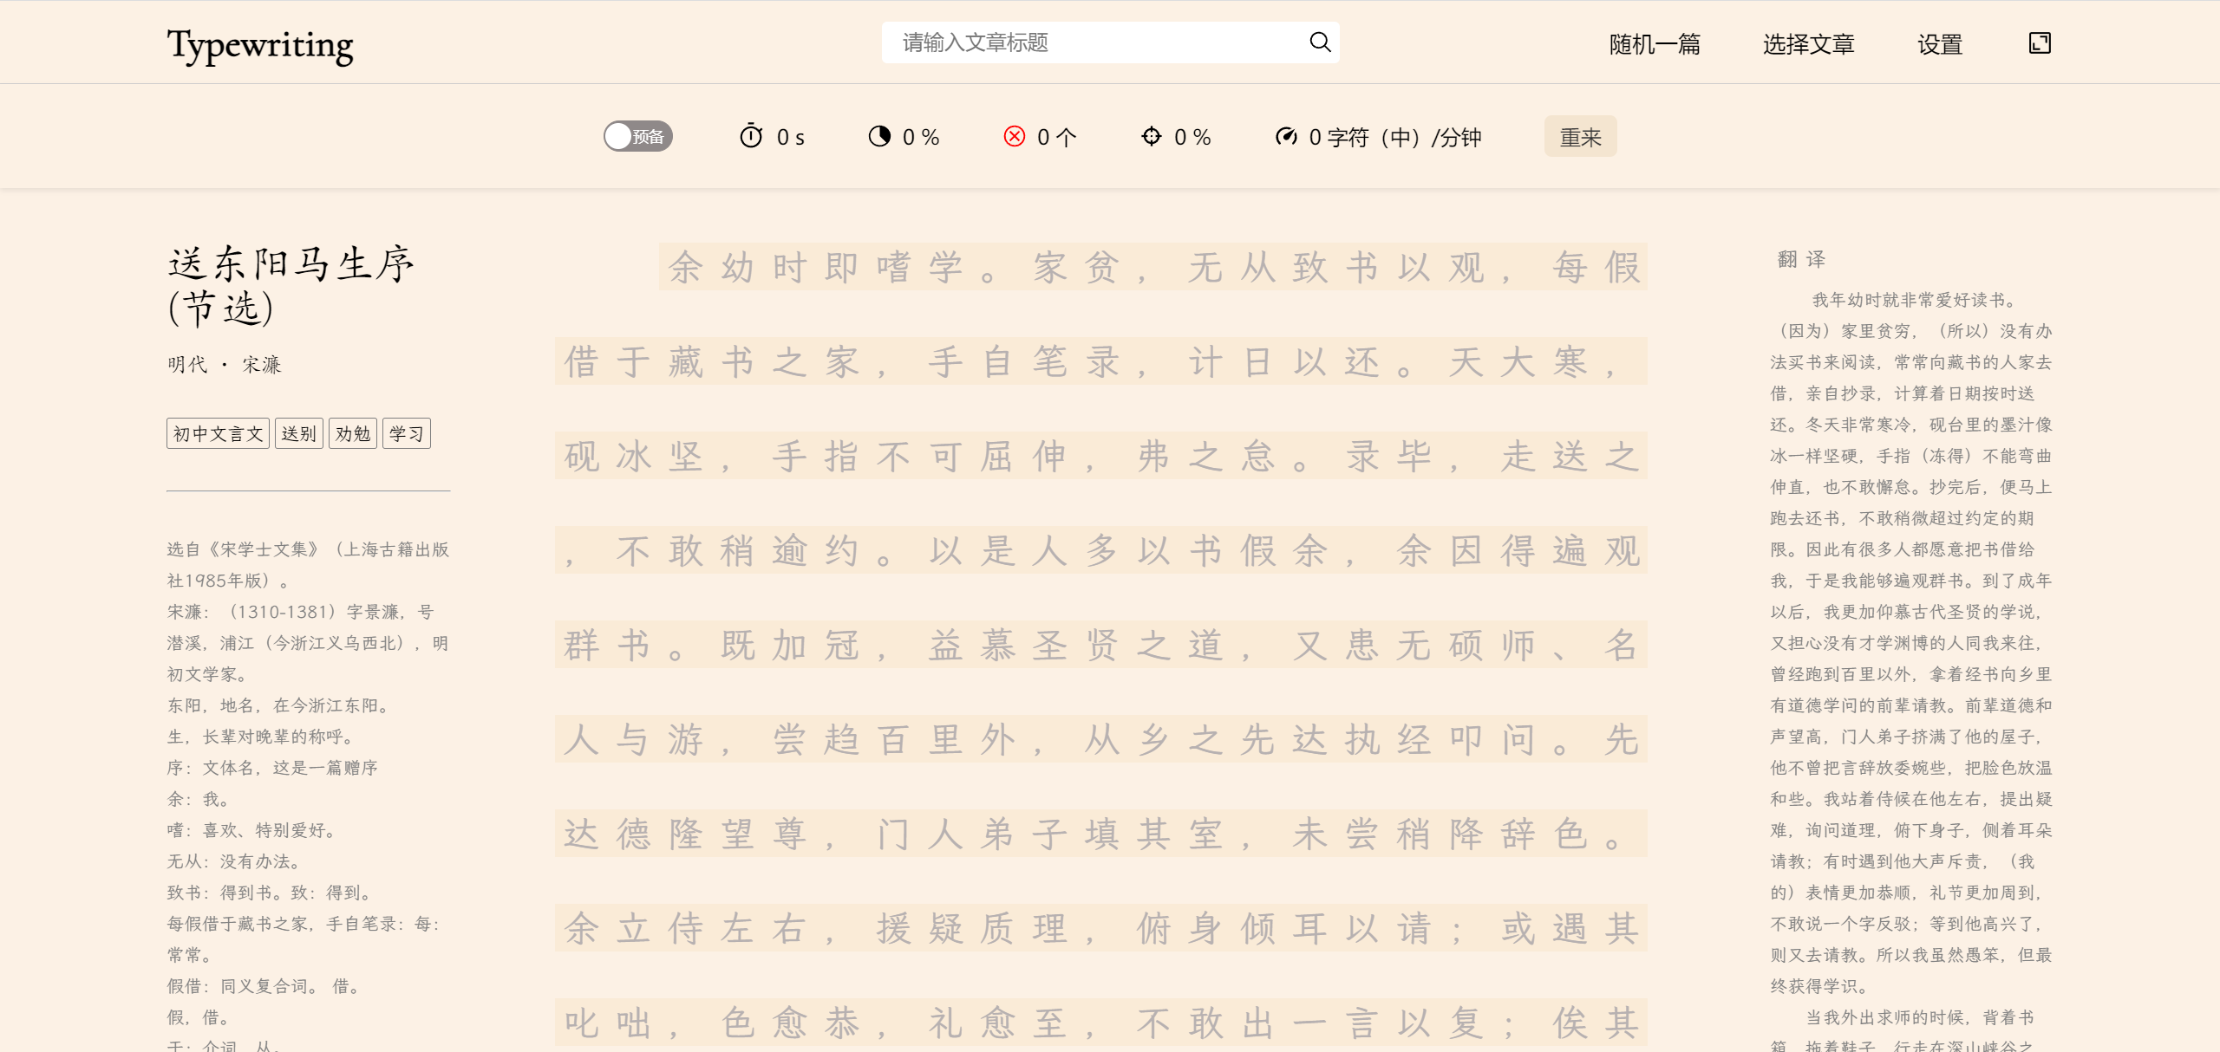Click the stopwatch timer icon
This screenshot has height=1052, width=2220.
coord(751,137)
